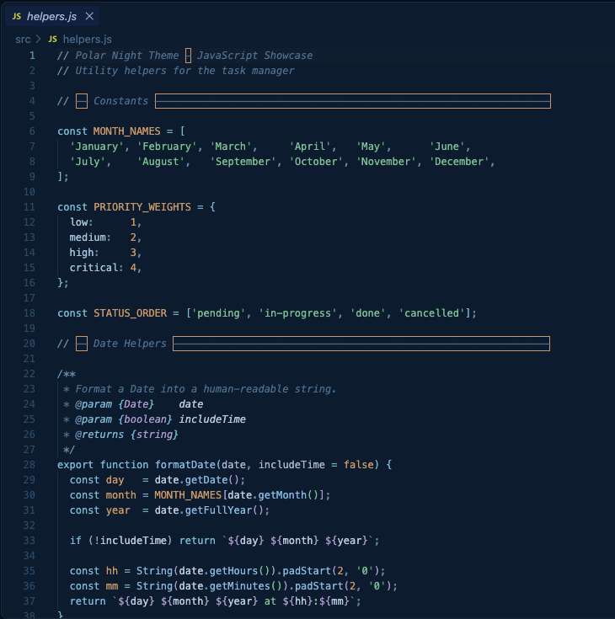The image size is (615, 619).
Task: Click line number 1 in the gutter
Action: point(32,56)
